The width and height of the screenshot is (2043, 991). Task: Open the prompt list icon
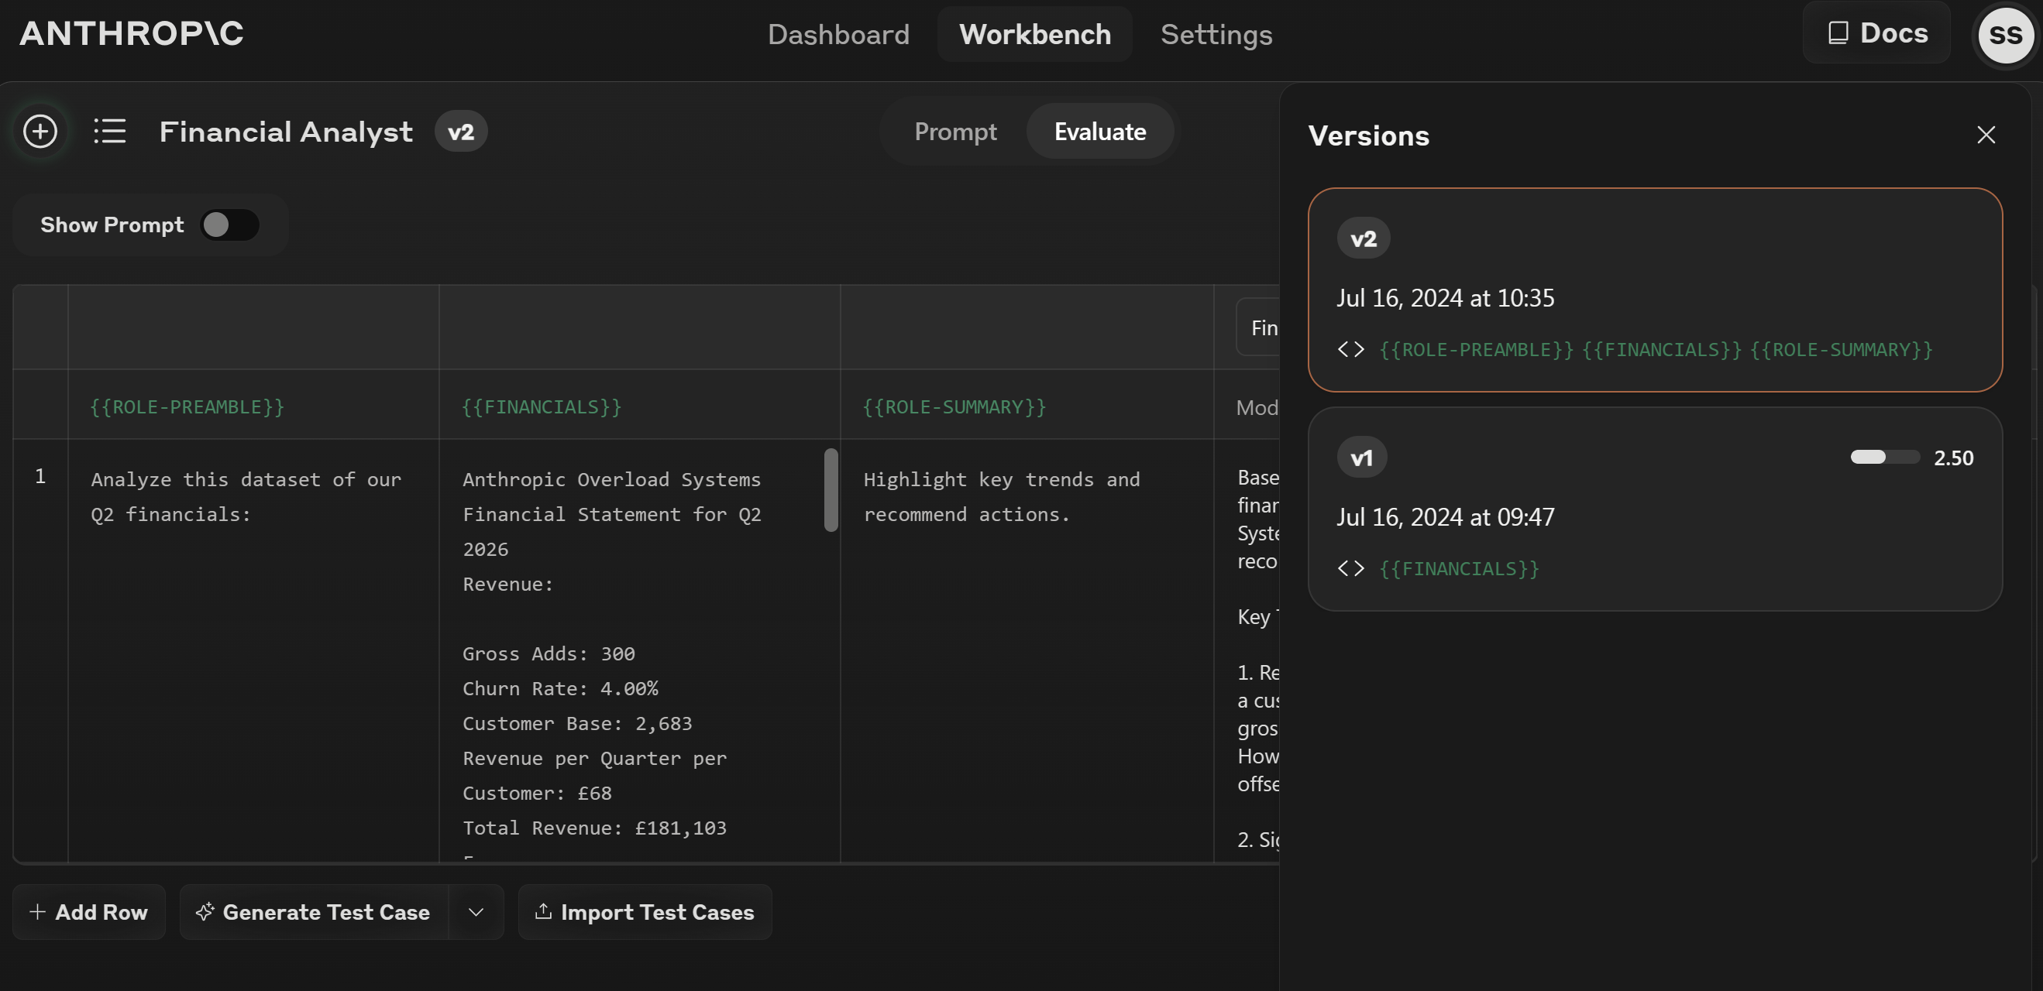pyautogui.click(x=109, y=131)
